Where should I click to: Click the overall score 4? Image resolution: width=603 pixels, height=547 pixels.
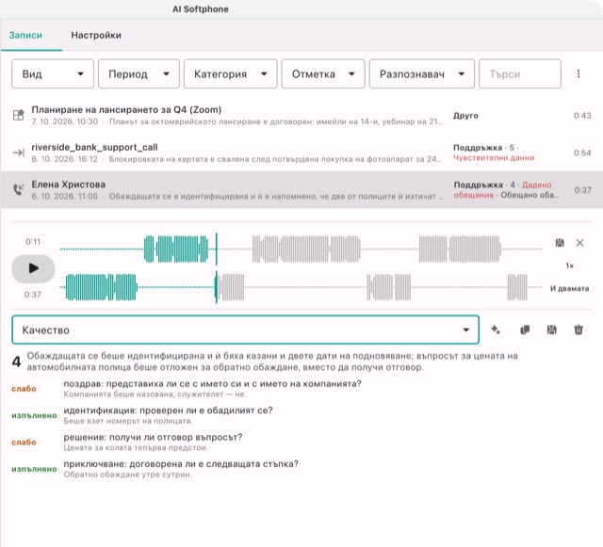click(x=16, y=362)
